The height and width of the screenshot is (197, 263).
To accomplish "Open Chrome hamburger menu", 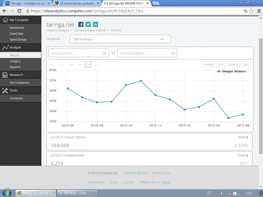I will pyautogui.click(x=259, y=11).
